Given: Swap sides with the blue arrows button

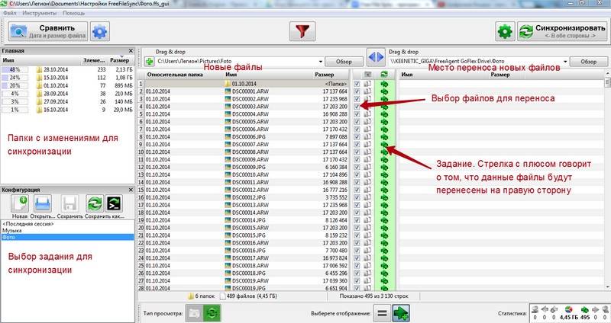Looking at the screenshot, I should click(376, 57).
